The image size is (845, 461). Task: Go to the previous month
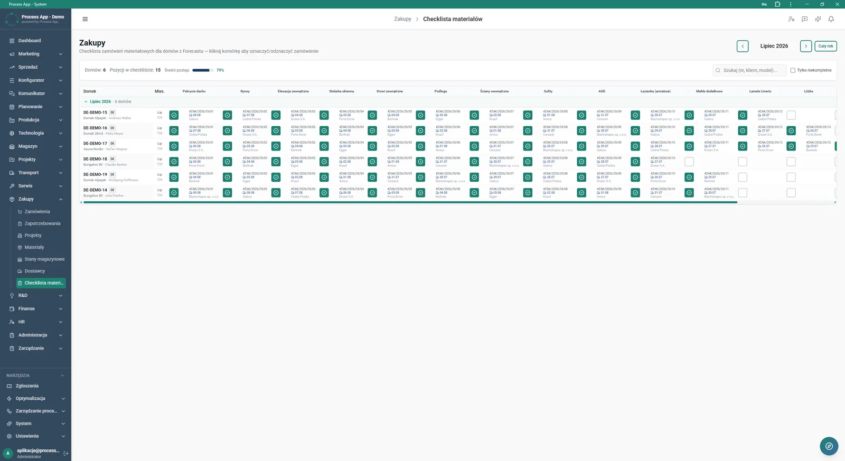(743, 46)
